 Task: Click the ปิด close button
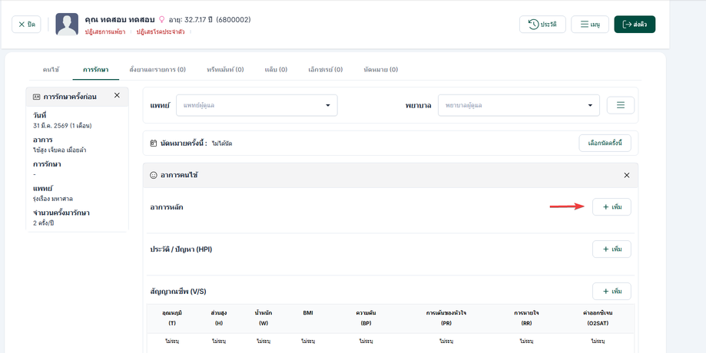[26, 25]
